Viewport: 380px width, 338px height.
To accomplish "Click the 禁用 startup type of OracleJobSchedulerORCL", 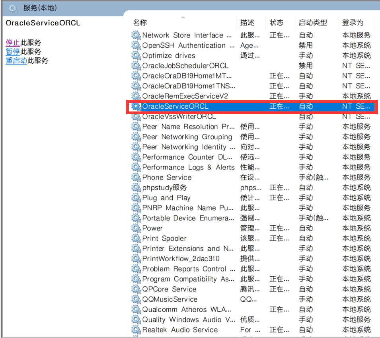I will coord(306,66).
